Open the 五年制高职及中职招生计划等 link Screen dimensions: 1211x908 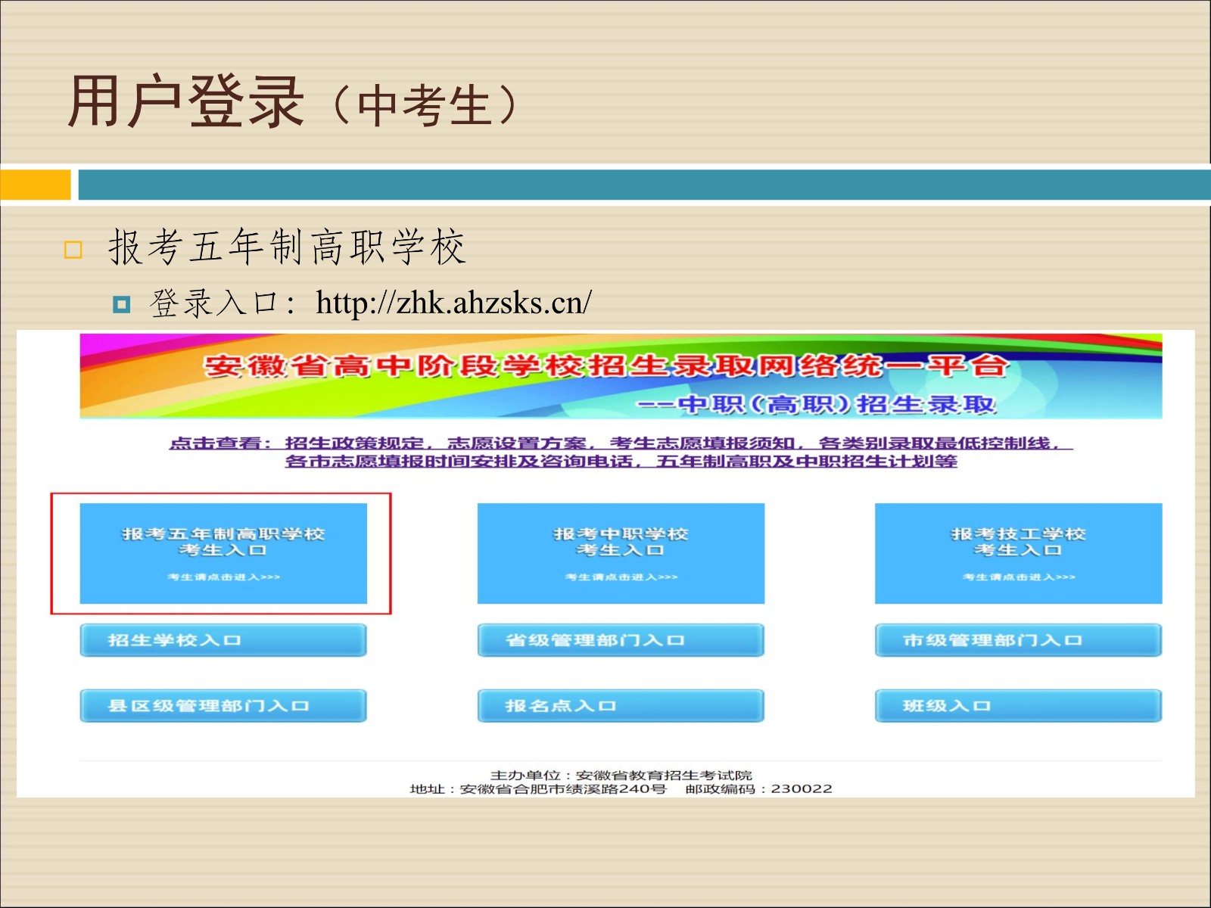(807, 462)
